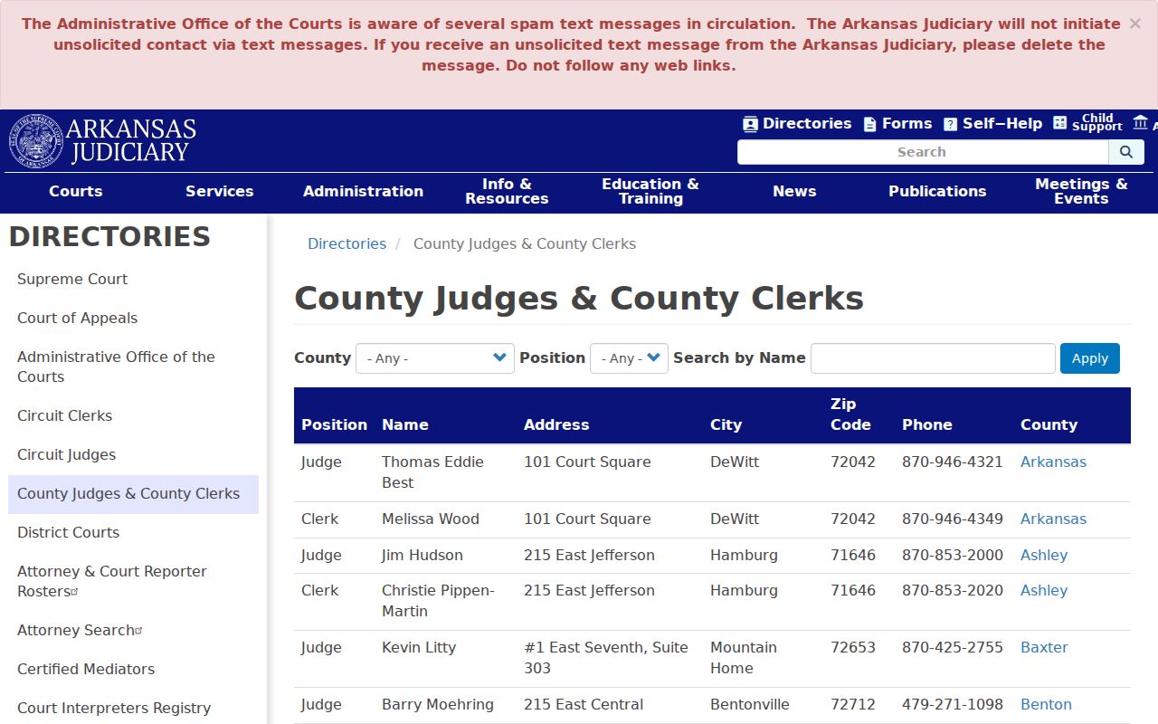Click the Directories contact-book icon in header
This screenshot has width=1158, height=724.
click(x=750, y=124)
